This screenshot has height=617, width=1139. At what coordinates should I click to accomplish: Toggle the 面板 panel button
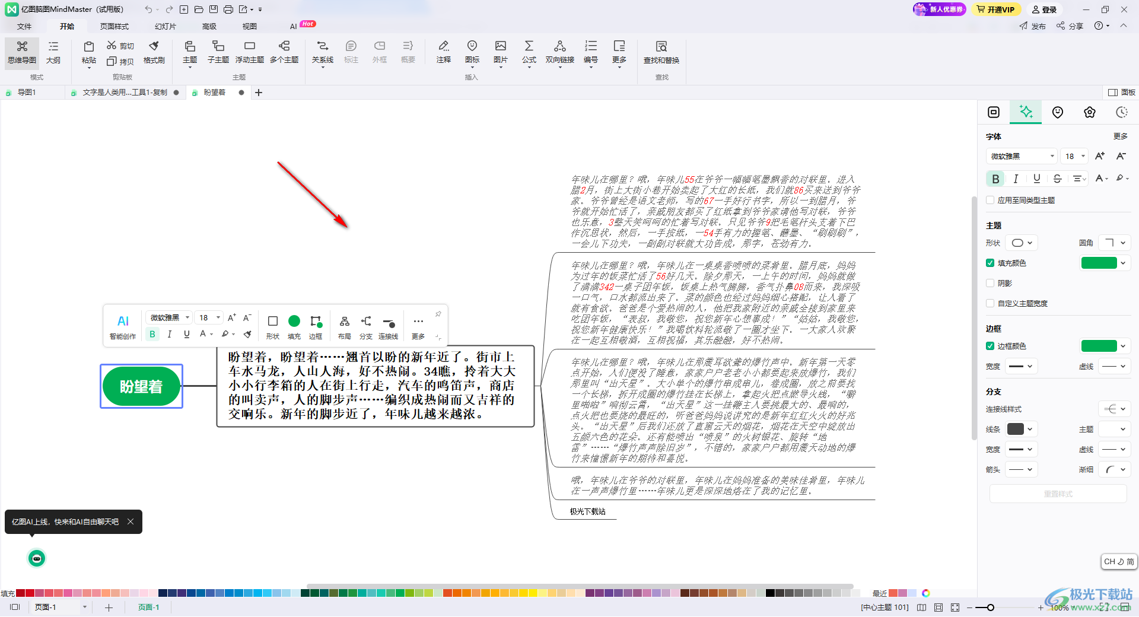(1122, 93)
